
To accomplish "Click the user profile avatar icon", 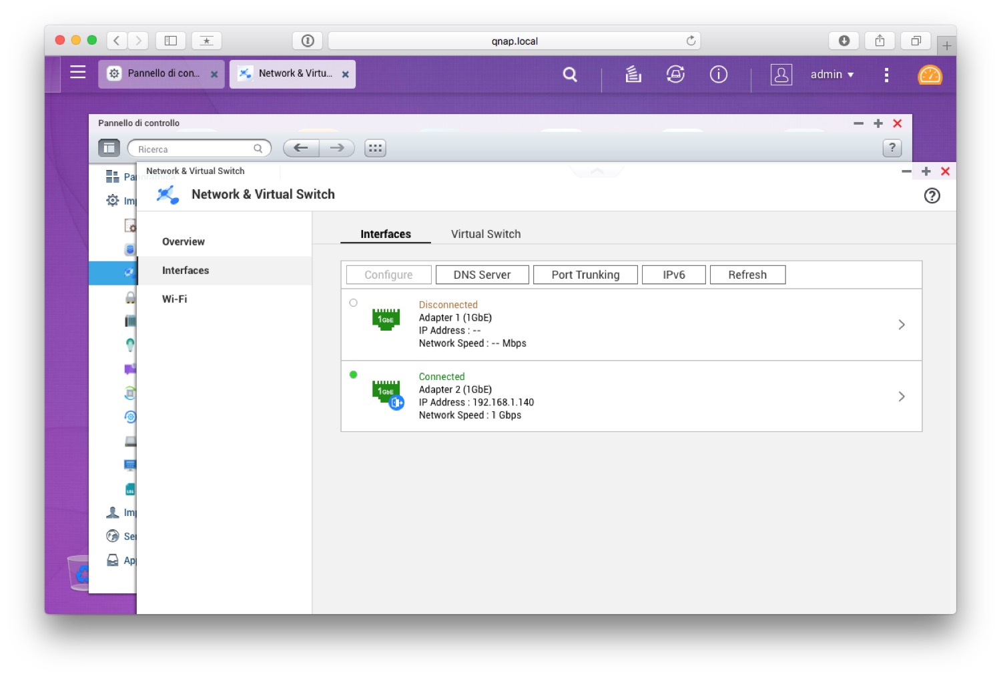I will [x=781, y=75].
